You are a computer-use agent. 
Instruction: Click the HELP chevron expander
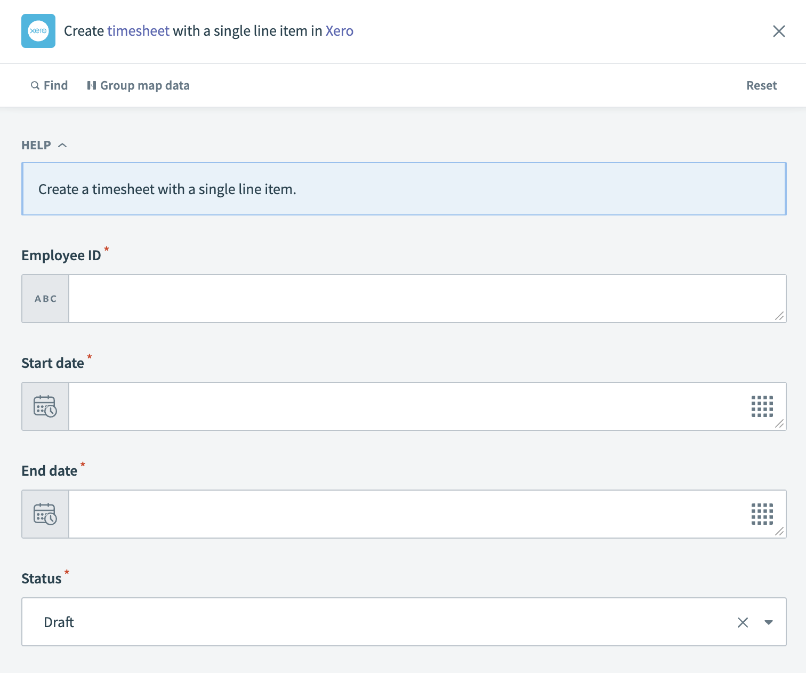tap(63, 145)
